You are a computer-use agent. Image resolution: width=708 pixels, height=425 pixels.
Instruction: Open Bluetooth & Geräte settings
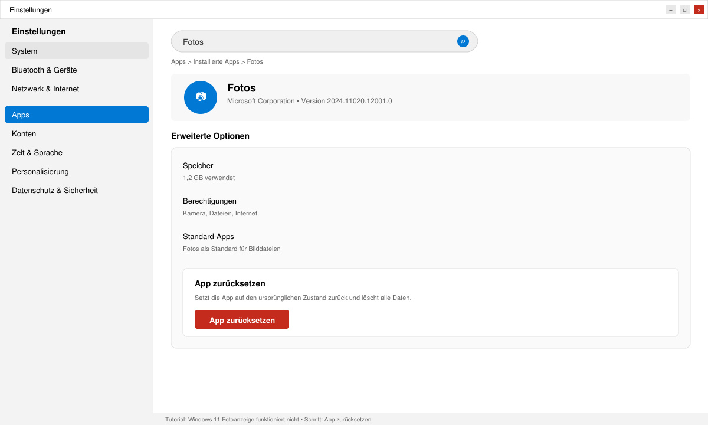pyautogui.click(x=77, y=70)
